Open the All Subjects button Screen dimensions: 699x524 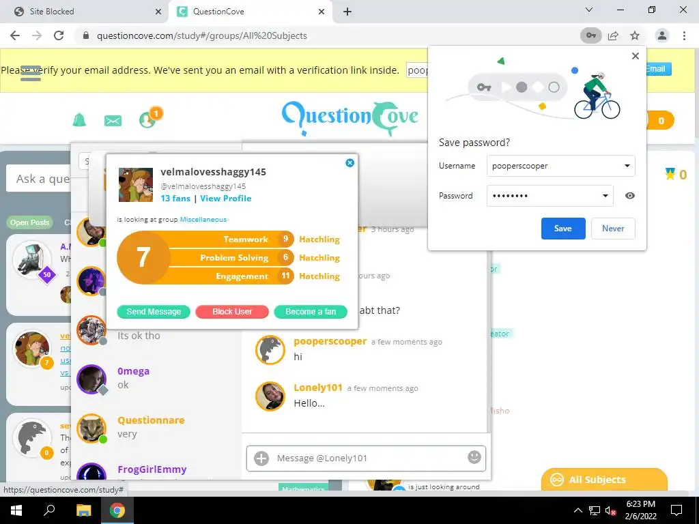pyautogui.click(x=604, y=480)
